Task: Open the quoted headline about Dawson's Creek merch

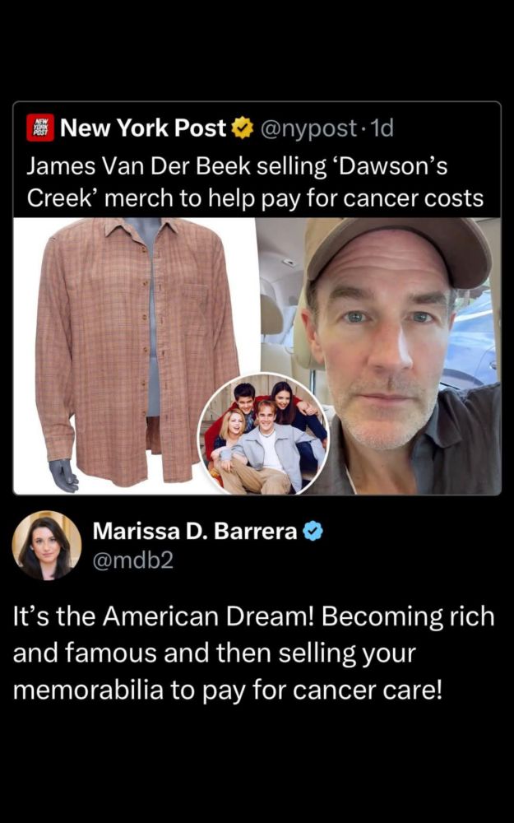Action: click(255, 182)
